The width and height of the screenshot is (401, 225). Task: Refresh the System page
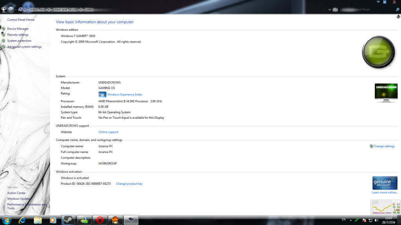point(335,10)
